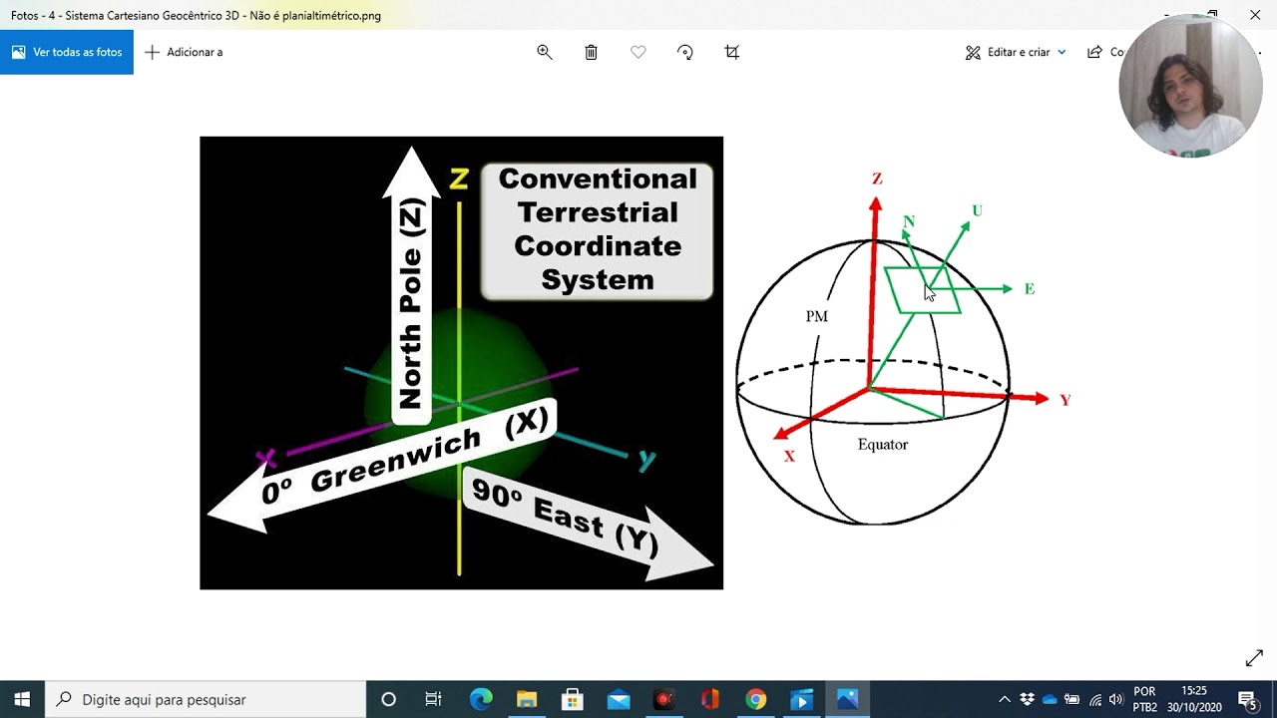Click the battery tray icon
Screen dimensions: 1277x718
tap(1072, 699)
